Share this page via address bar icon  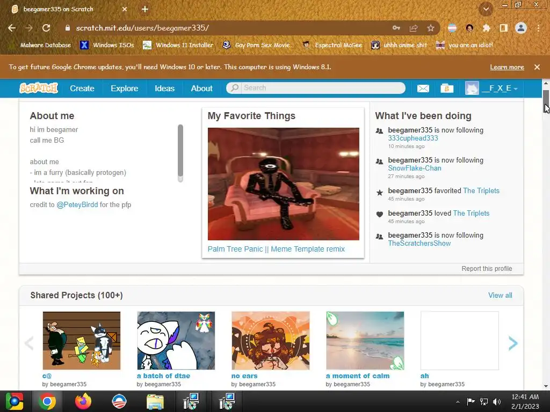(414, 28)
